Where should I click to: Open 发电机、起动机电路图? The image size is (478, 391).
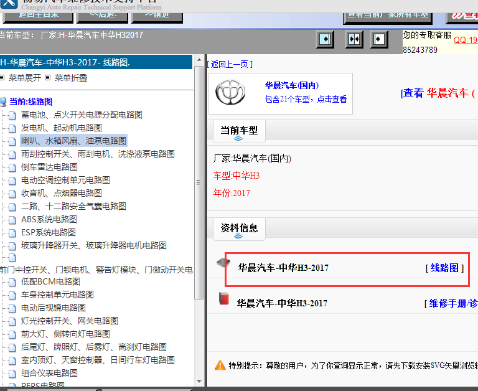click(x=61, y=128)
